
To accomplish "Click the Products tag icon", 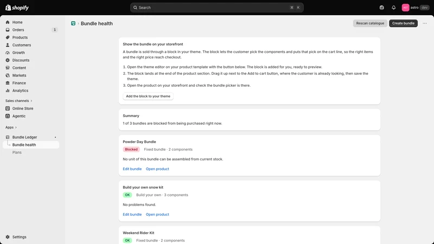I will (8, 37).
